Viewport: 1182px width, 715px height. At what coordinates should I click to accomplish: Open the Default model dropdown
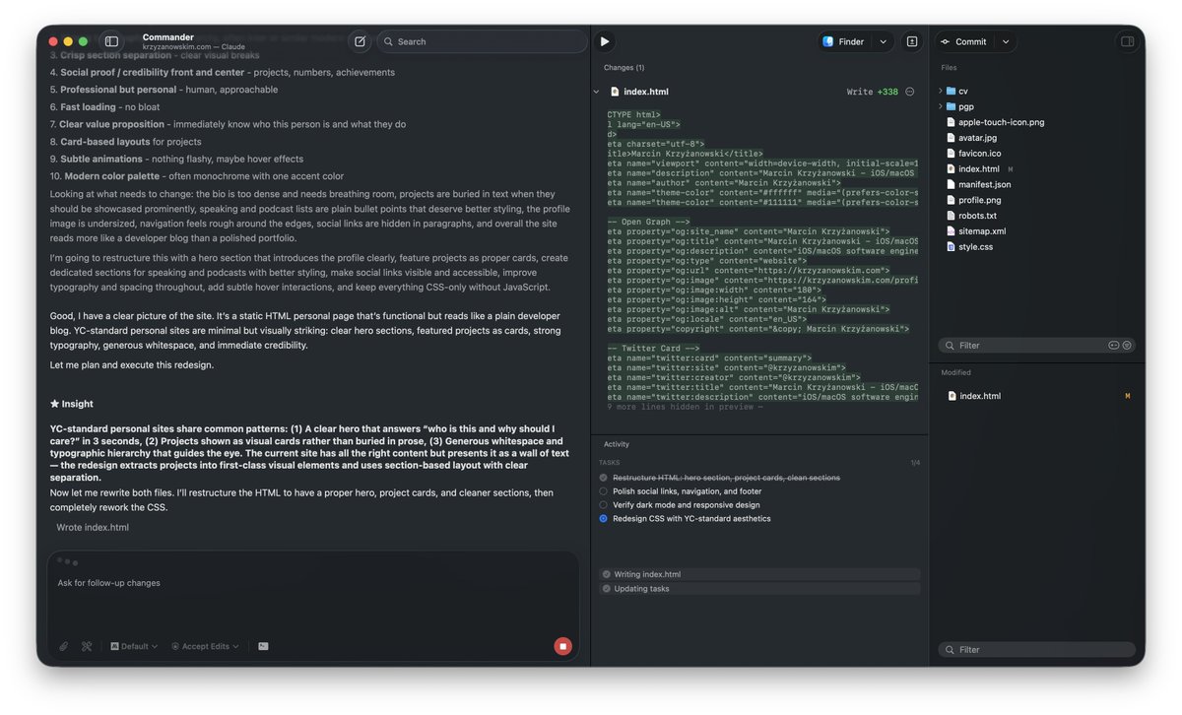point(135,647)
